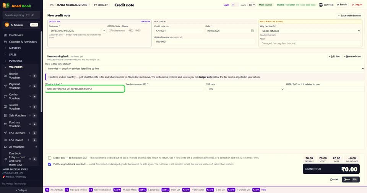Click the Add line button

(x=334, y=57)
